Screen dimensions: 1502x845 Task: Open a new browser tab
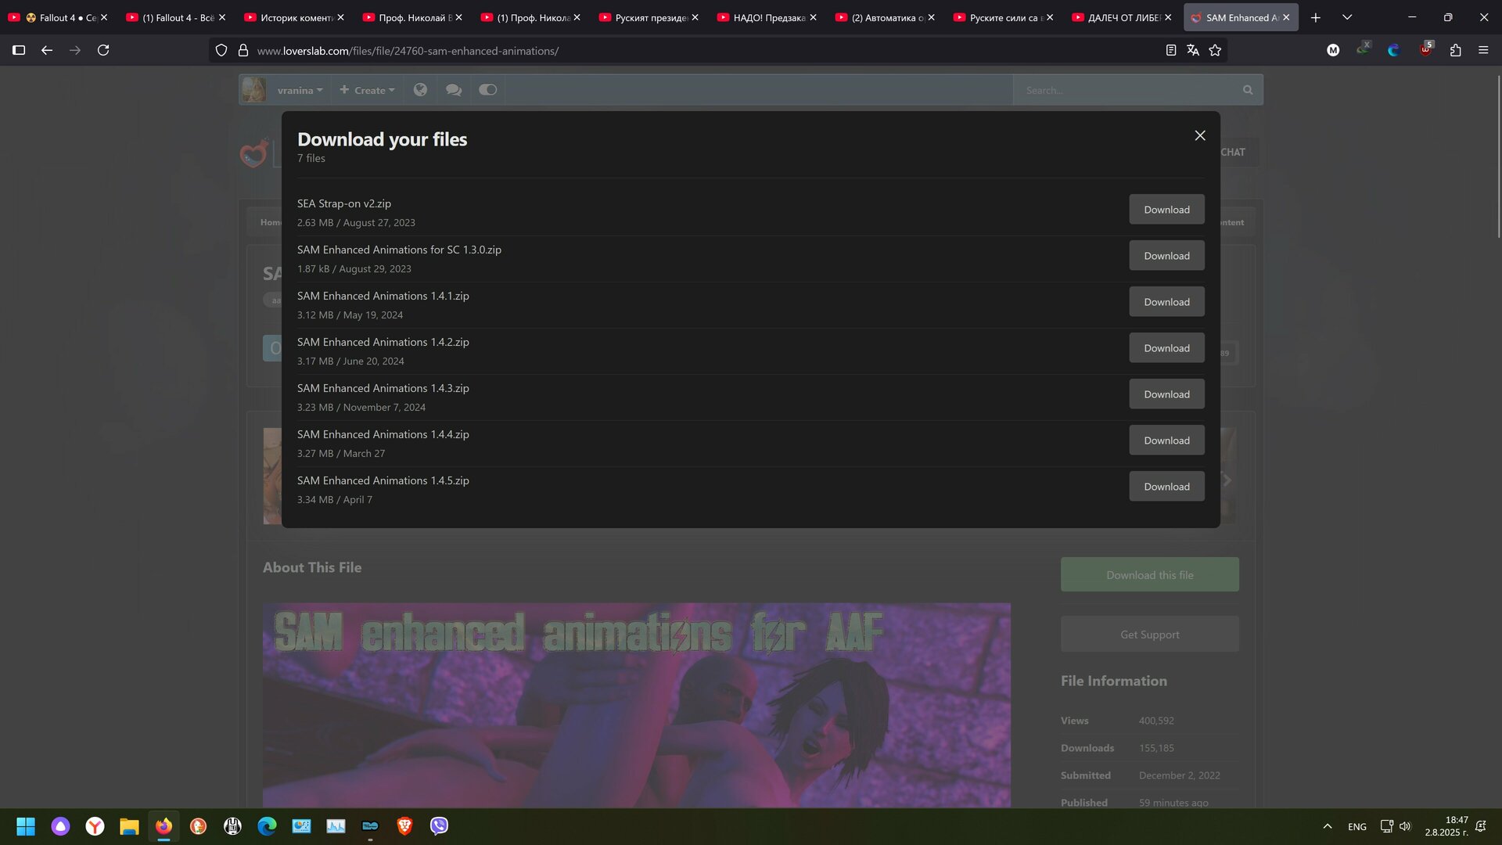click(x=1316, y=17)
